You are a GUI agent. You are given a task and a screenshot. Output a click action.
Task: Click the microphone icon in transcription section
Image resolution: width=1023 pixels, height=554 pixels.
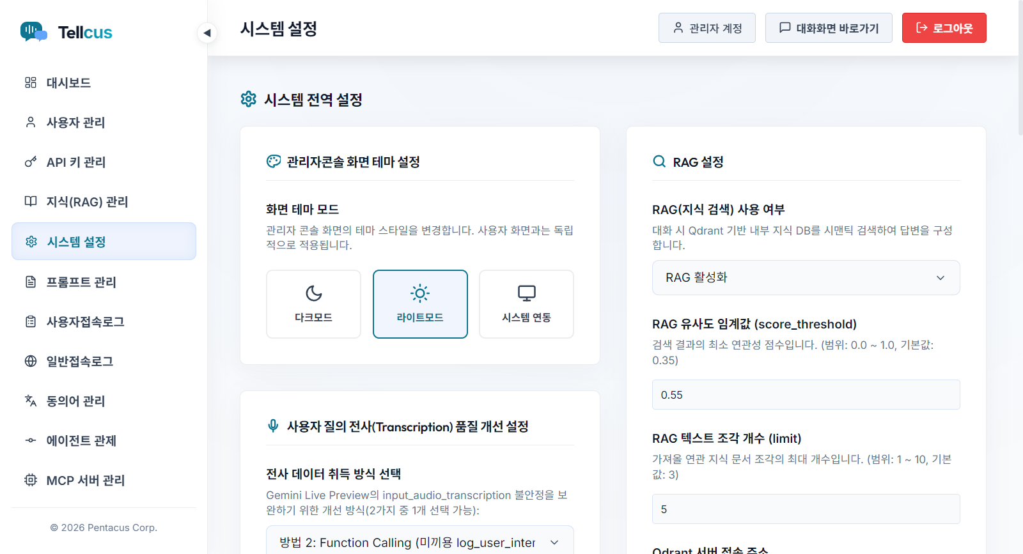pyautogui.click(x=273, y=426)
